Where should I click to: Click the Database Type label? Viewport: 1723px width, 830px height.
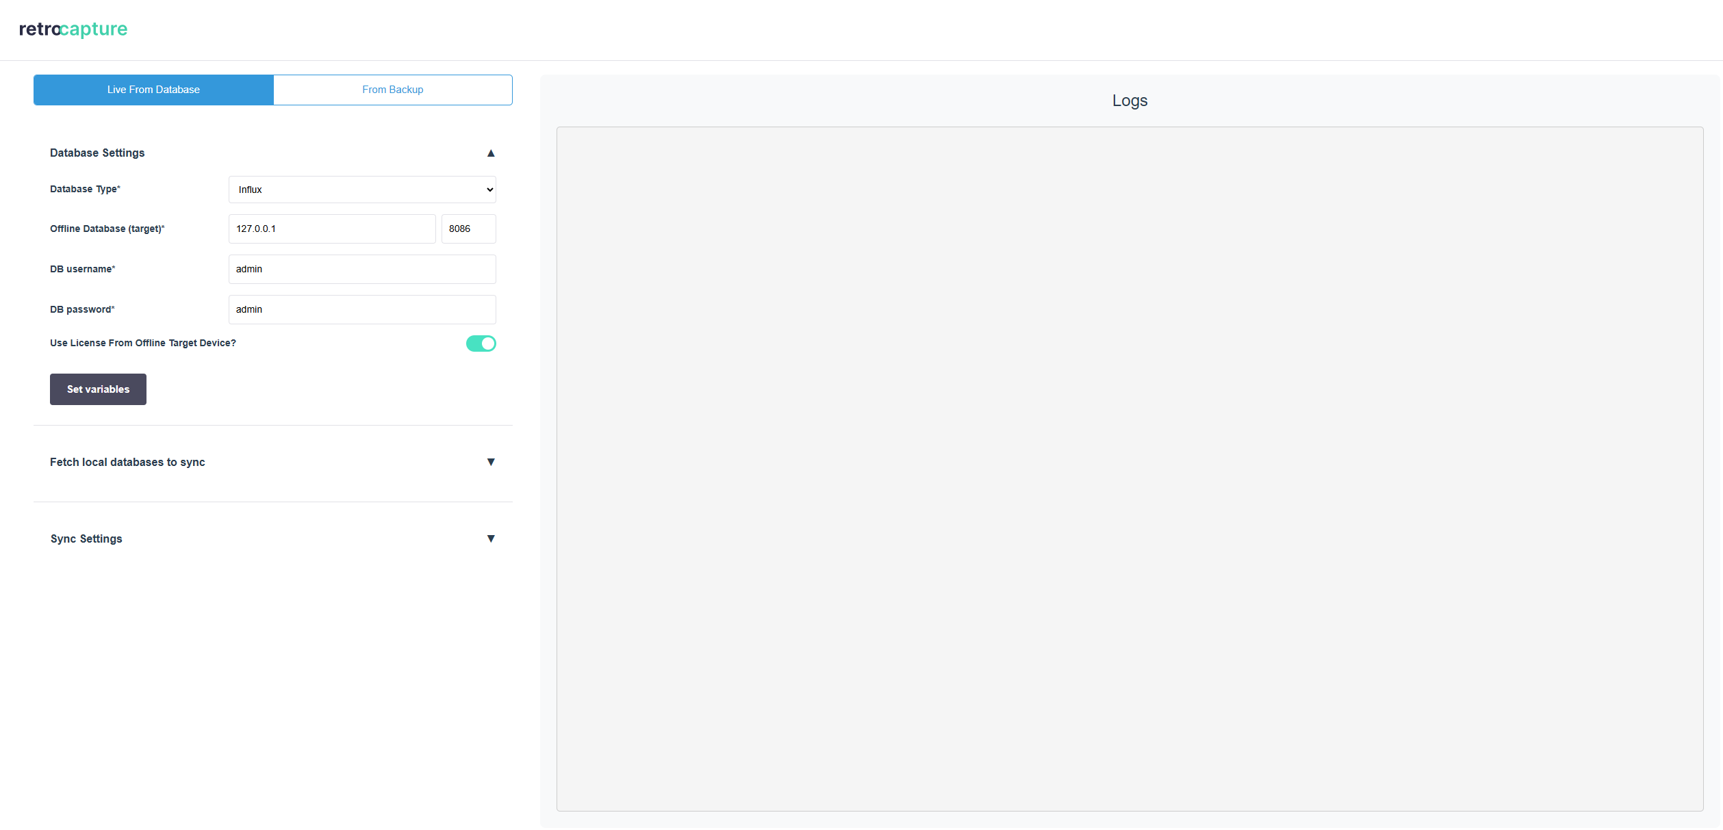tap(85, 190)
